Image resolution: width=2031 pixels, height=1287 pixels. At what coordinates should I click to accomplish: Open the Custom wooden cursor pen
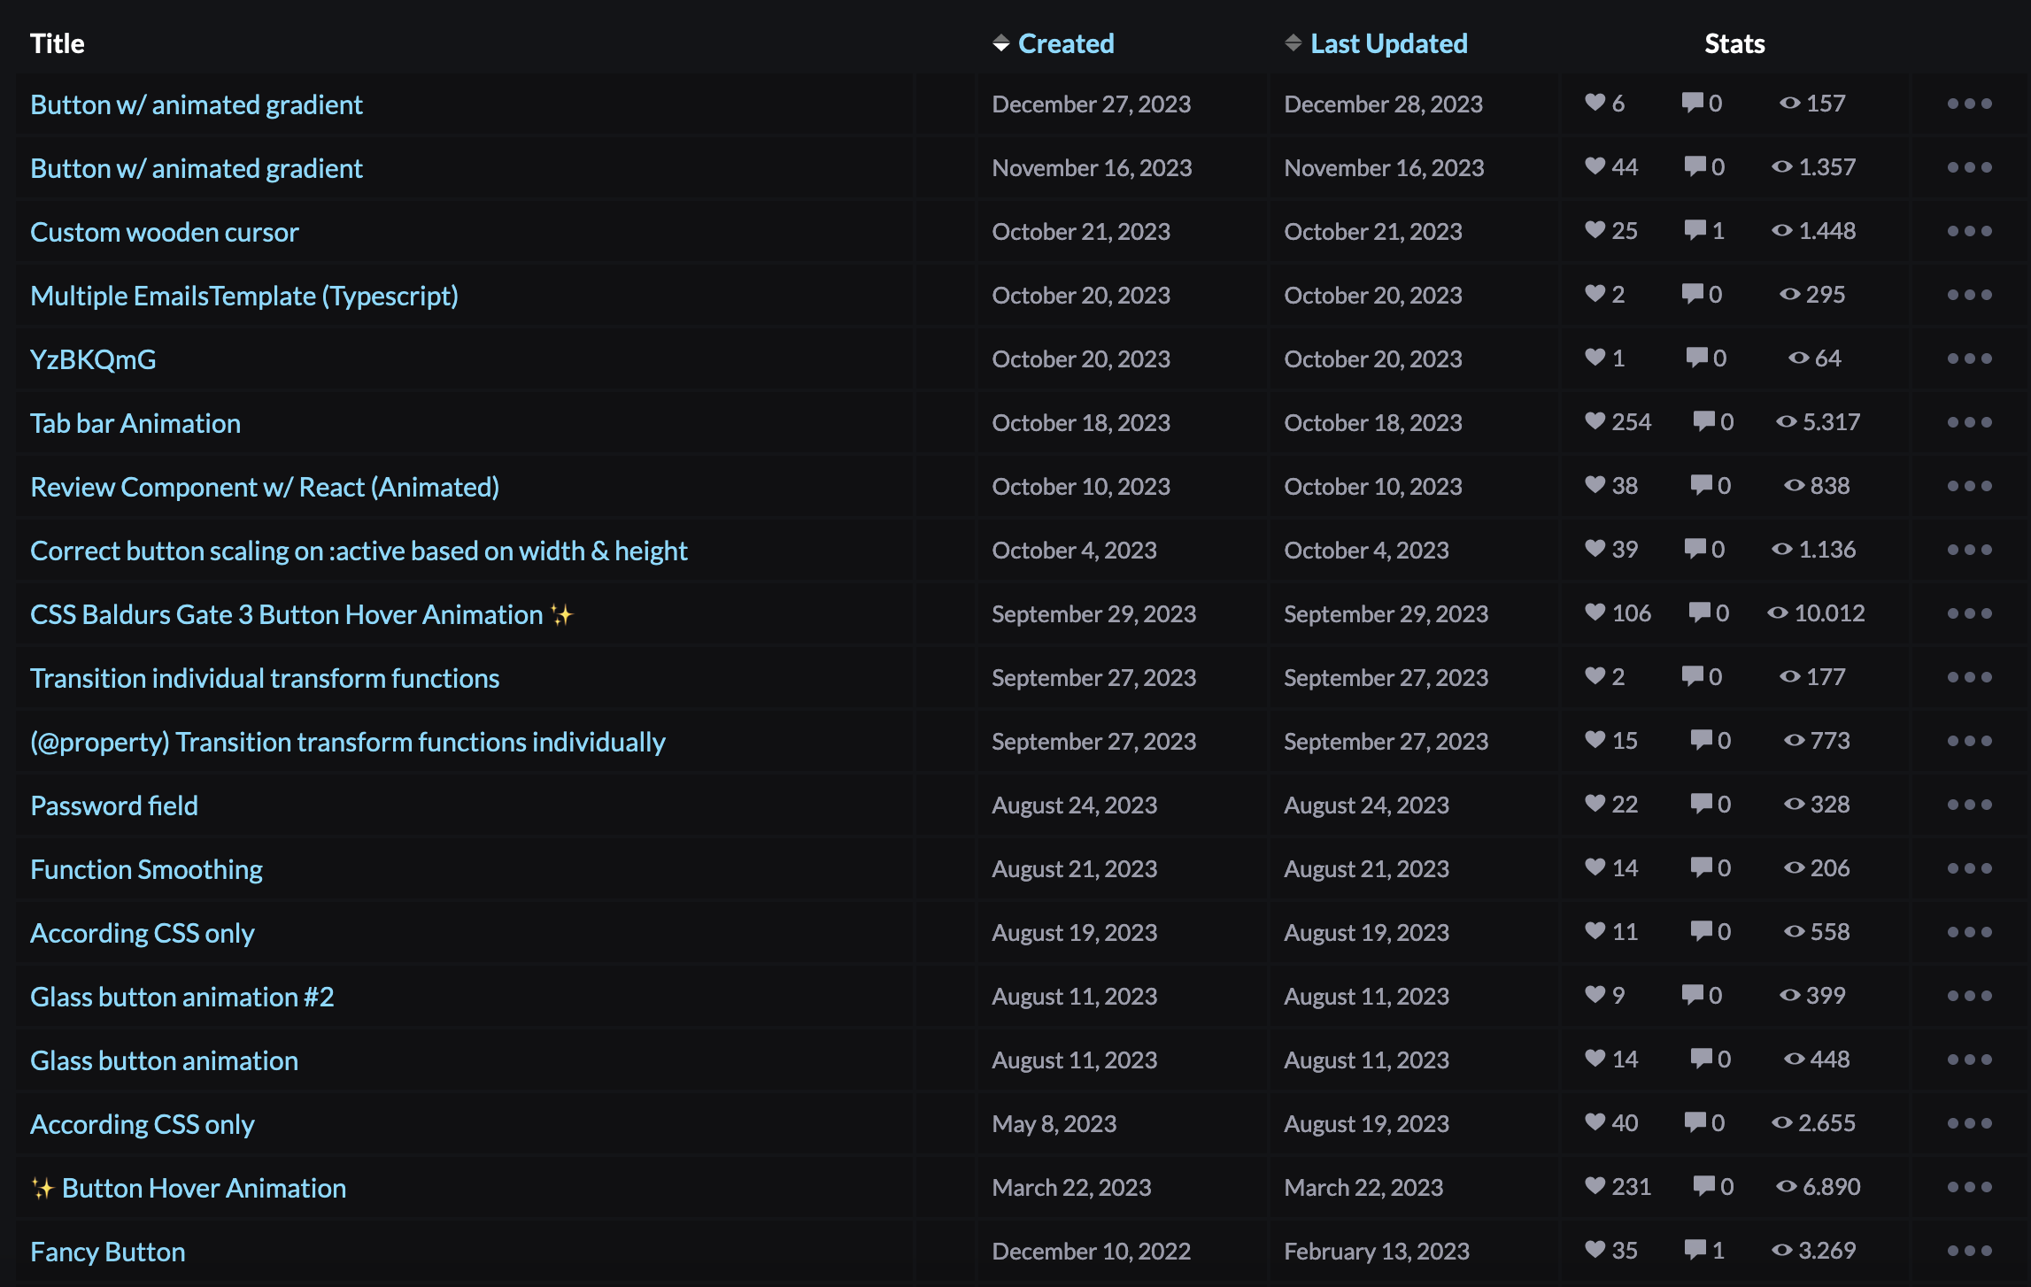click(x=165, y=232)
